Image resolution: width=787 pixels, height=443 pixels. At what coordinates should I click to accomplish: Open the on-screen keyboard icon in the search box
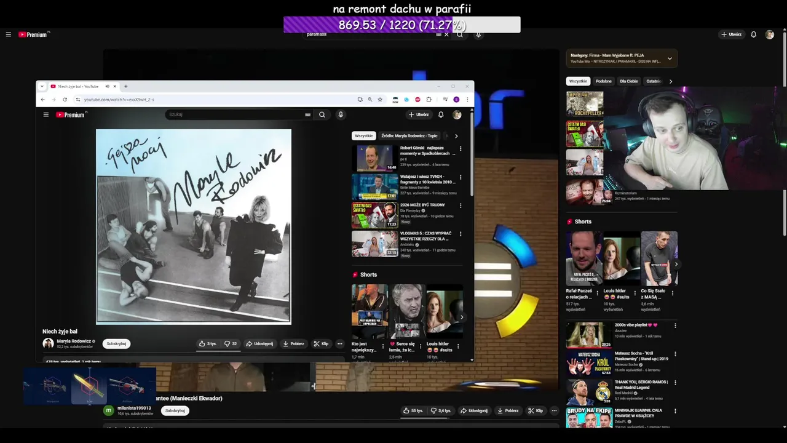[307, 114]
